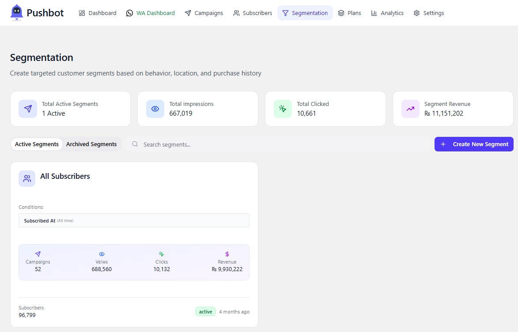This screenshot has width=518, height=332.
Task: Switch to Archived Segments tab
Action: pos(91,144)
